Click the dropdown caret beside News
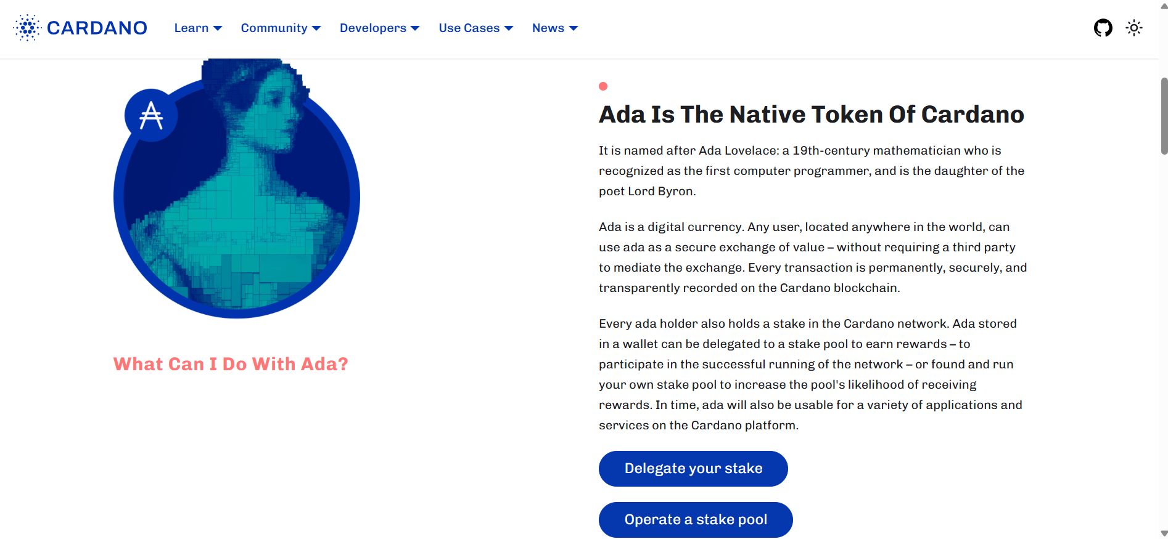 coord(574,28)
